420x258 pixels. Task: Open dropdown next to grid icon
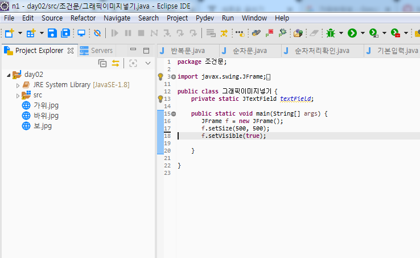tap(42, 33)
